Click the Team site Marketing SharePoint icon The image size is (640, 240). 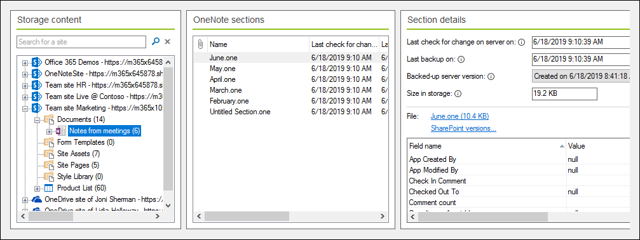37,109
